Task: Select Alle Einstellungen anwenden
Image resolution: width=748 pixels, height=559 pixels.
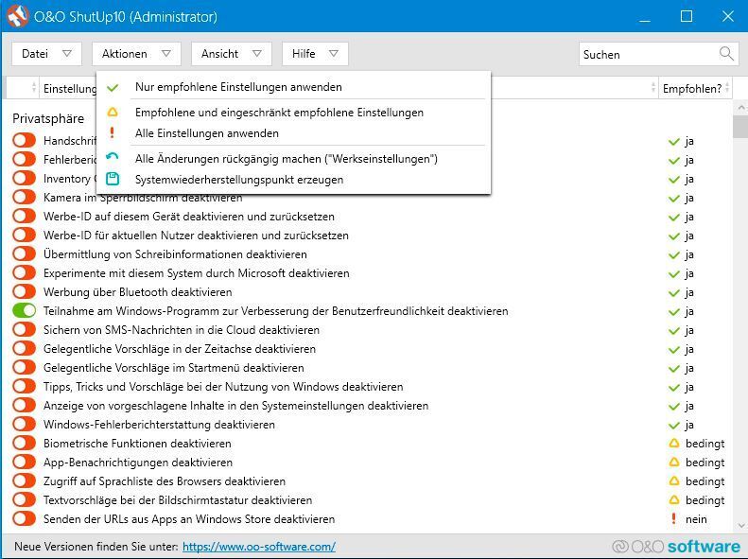Action: [293, 133]
